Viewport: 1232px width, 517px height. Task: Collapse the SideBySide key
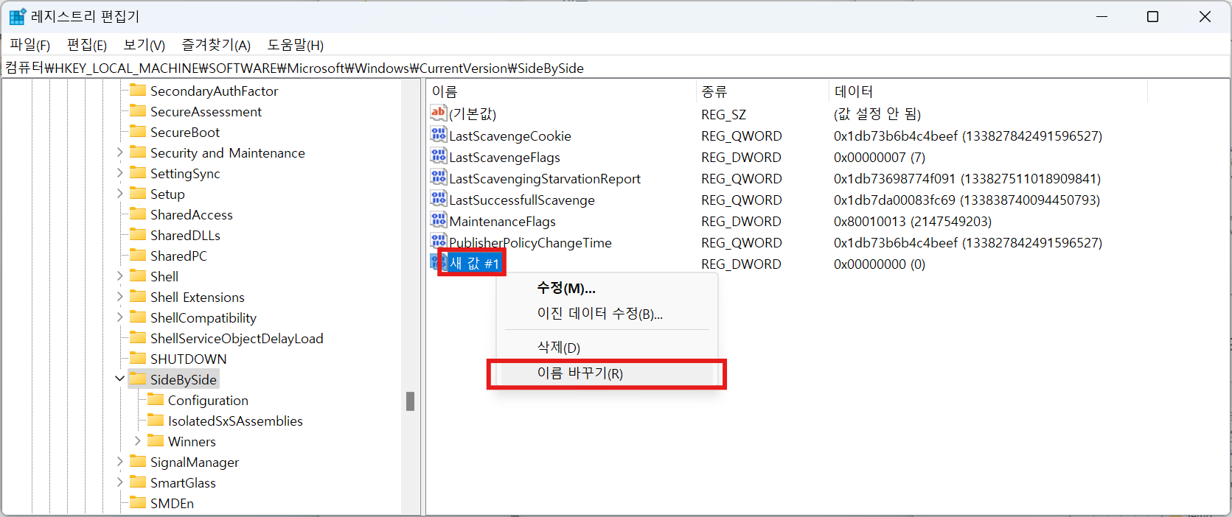tap(120, 379)
